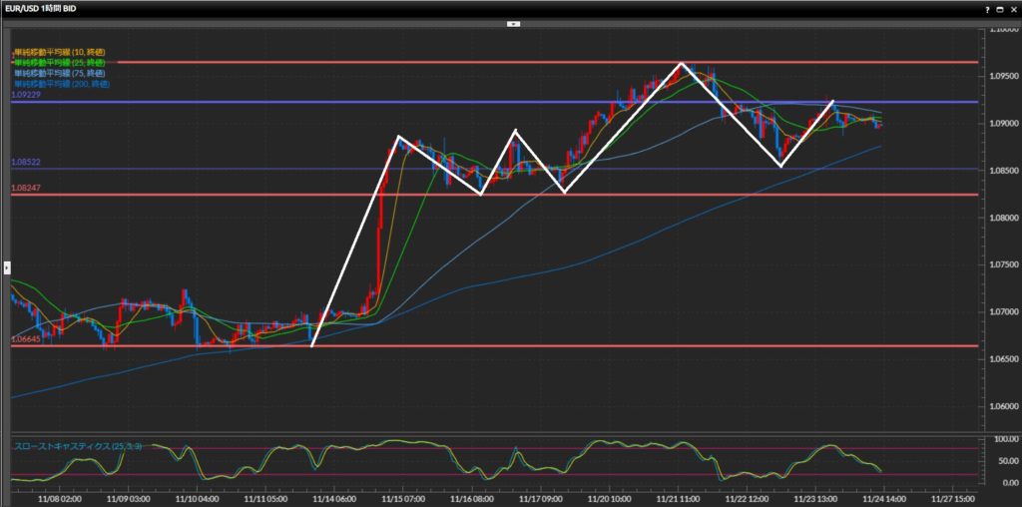
Task: Click the 1.08522 horizontal line label
Action: [x=26, y=162]
